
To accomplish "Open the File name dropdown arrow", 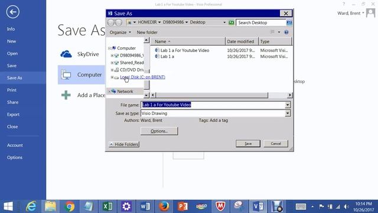I will coord(288,105).
